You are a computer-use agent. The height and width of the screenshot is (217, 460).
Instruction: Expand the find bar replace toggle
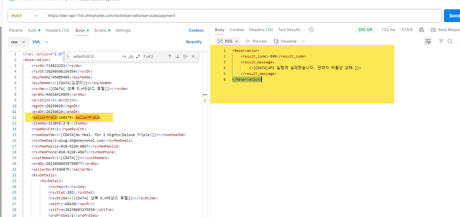68,56
